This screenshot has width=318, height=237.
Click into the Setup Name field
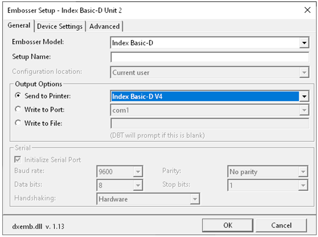click(x=210, y=57)
